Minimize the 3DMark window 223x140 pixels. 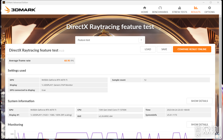204,3
